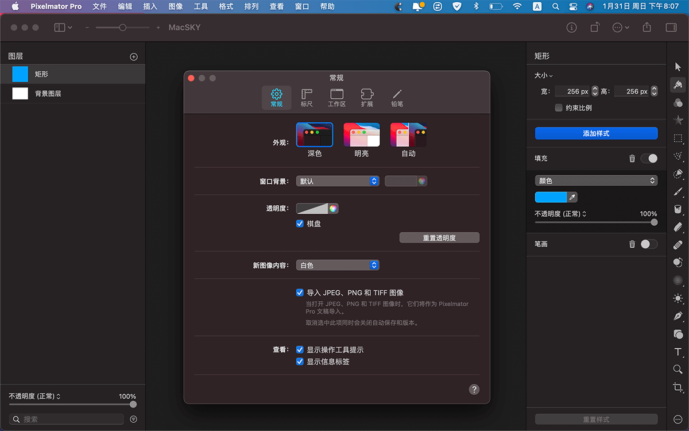Delete the fill using the trash icon

coord(632,159)
